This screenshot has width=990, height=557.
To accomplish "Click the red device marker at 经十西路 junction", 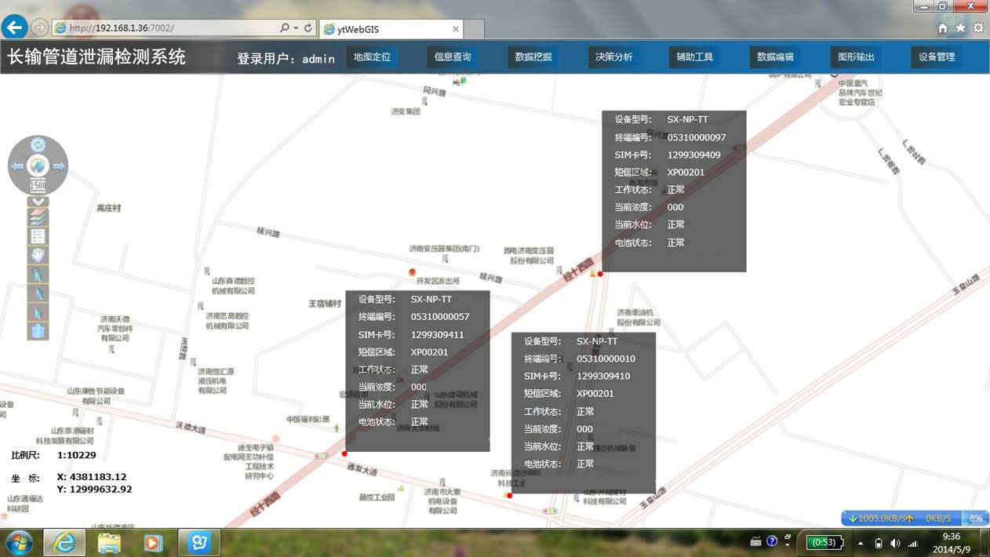I will pyautogui.click(x=600, y=274).
